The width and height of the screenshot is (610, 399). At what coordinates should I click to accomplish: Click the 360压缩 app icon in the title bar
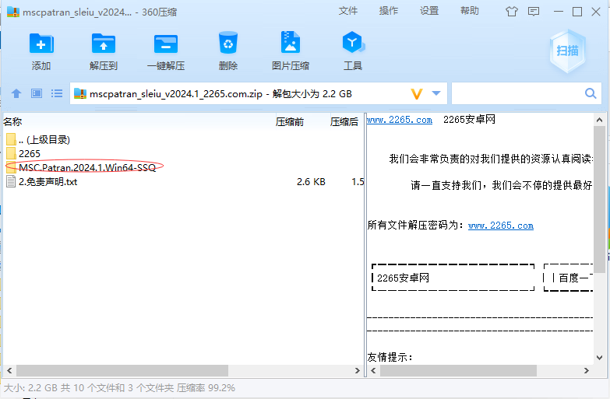pos(13,12)
